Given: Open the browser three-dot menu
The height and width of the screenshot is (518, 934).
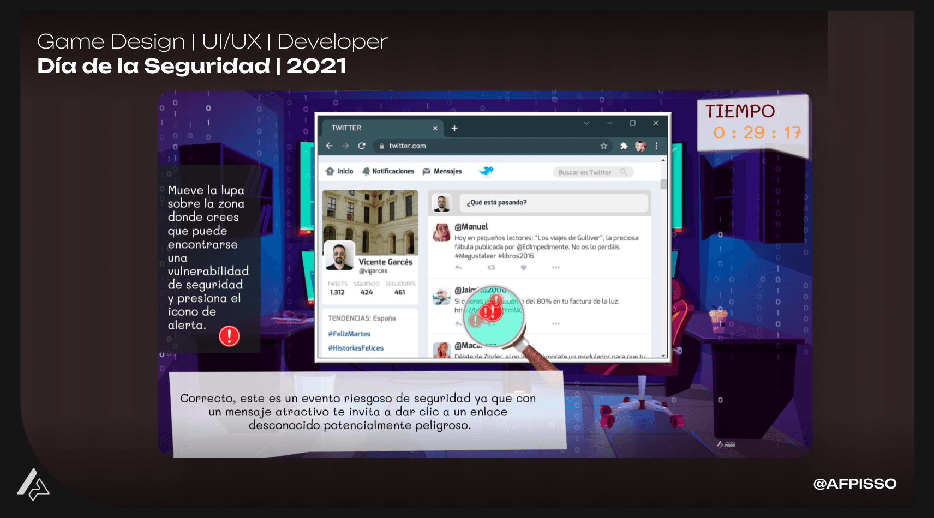Looking at the screenshot, I should click(x=656, y=146).
